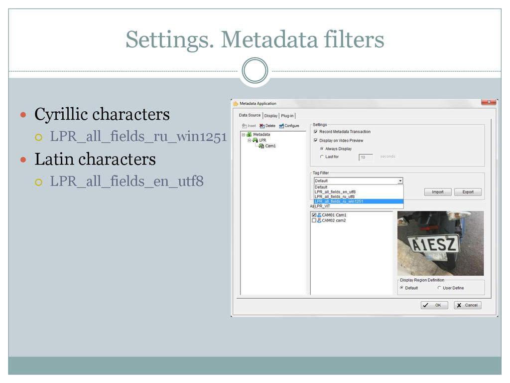
Task: Select the Metadata root node icon
Action: 249,134
